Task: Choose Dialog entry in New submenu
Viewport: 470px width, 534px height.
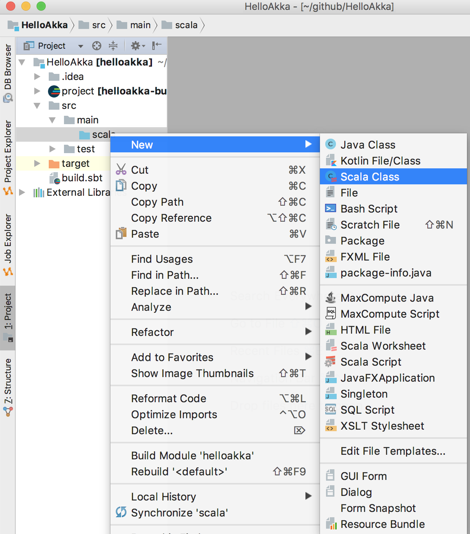Action: [x=393, y=492]
